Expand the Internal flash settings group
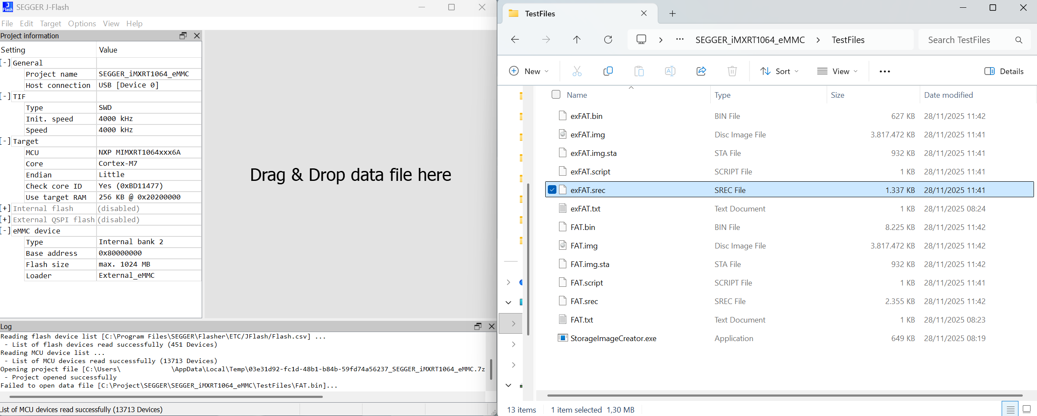The width and height of the screenshot is (1037, 416). 6,208
